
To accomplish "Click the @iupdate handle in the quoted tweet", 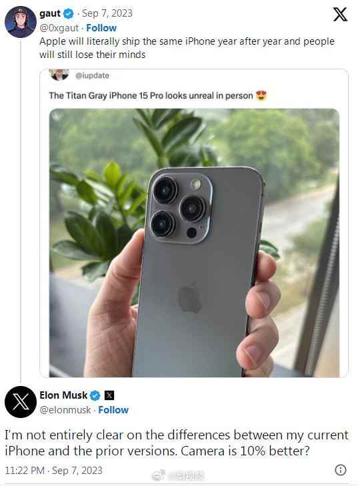I will 92,75.
